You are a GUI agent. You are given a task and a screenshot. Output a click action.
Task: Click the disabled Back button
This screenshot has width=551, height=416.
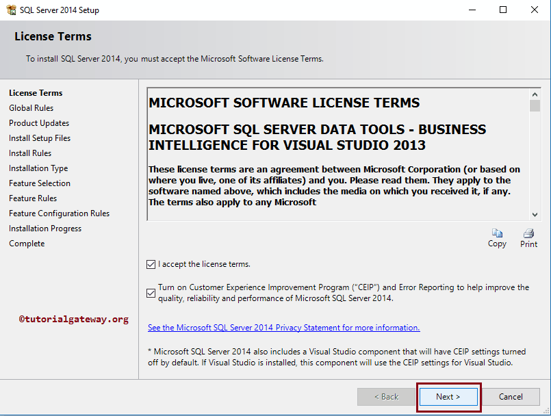click(x=386, y=396)
